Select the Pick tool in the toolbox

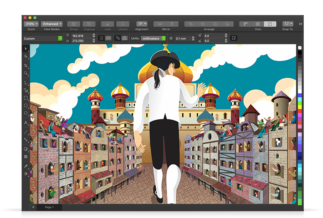pos(26,49)
